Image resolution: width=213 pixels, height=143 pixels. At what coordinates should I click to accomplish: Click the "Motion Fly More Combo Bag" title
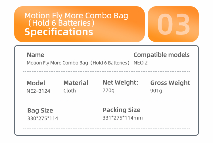point(76,16)
